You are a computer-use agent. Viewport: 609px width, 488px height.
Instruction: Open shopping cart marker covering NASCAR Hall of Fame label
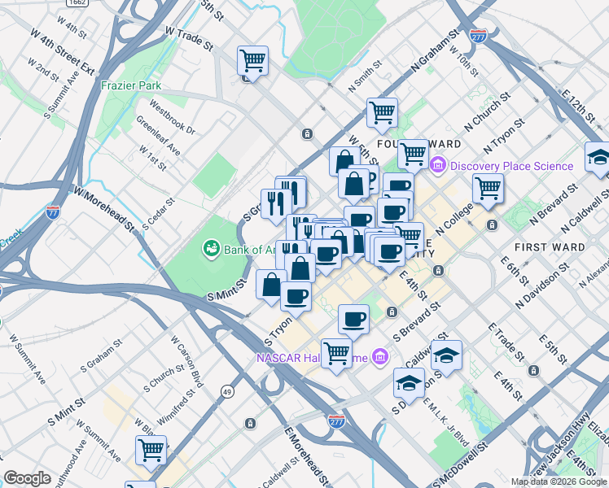pos(337,353)
